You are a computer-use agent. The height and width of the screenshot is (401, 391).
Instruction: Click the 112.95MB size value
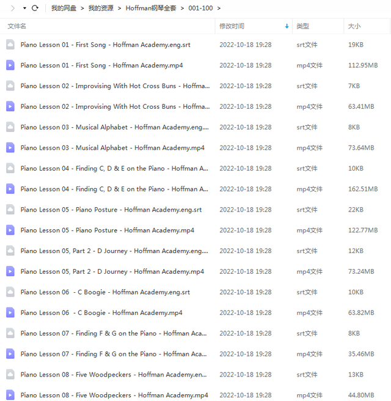tap(363, 65)
